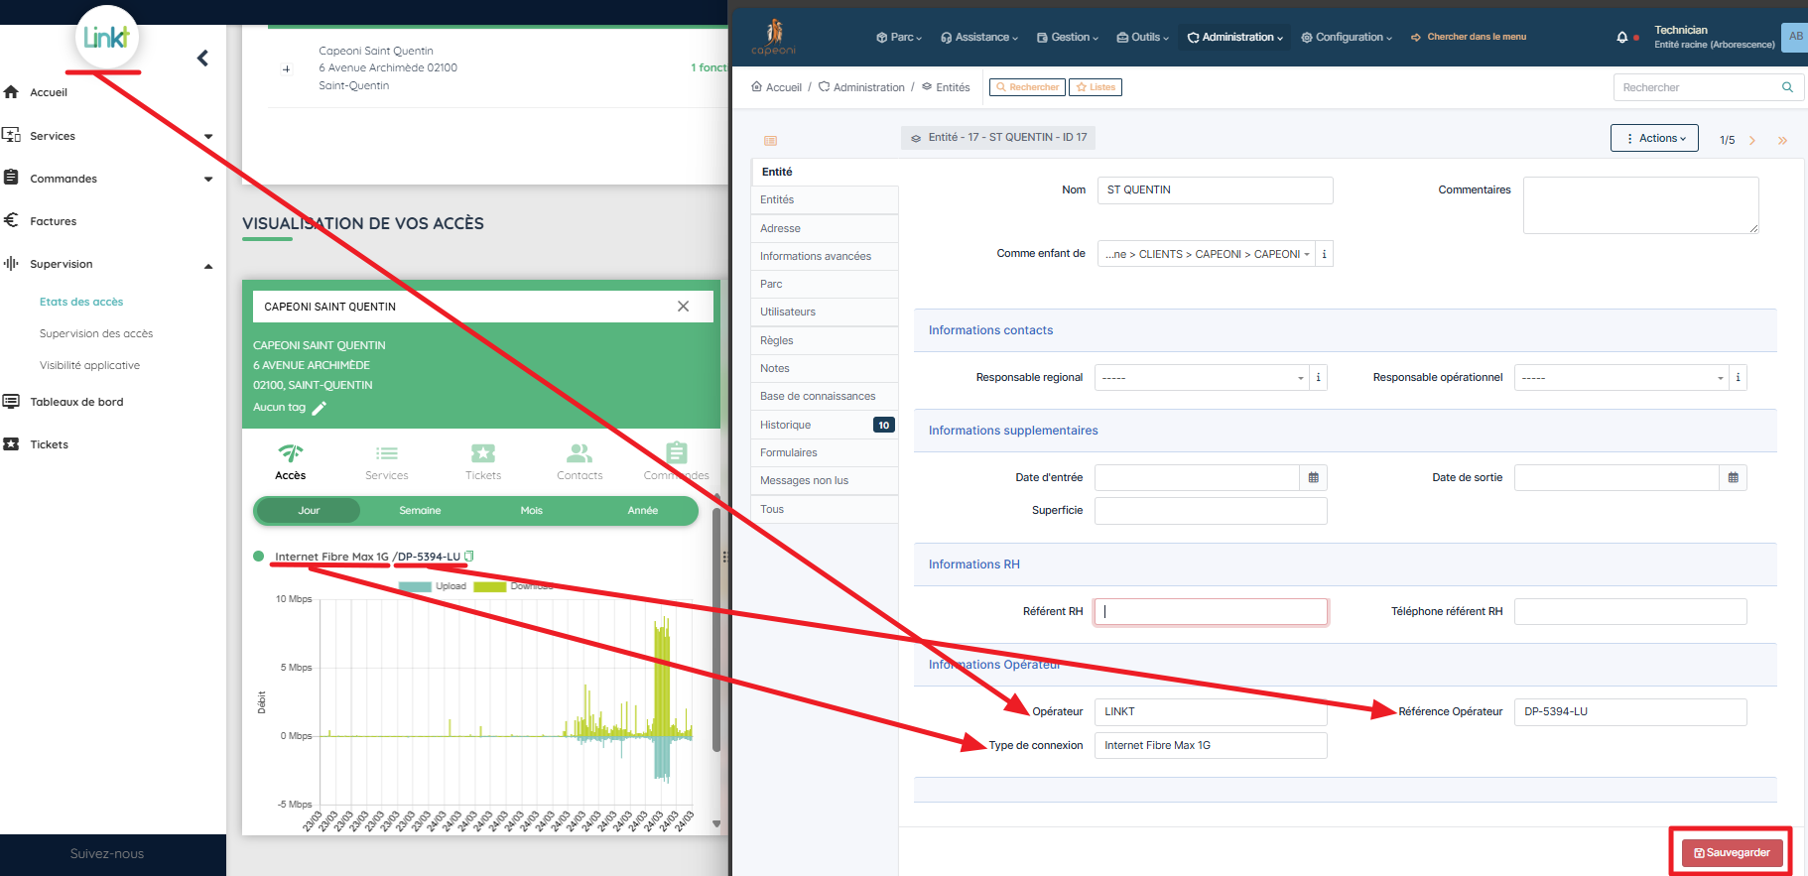Click the Commentaires text area

1641,205
